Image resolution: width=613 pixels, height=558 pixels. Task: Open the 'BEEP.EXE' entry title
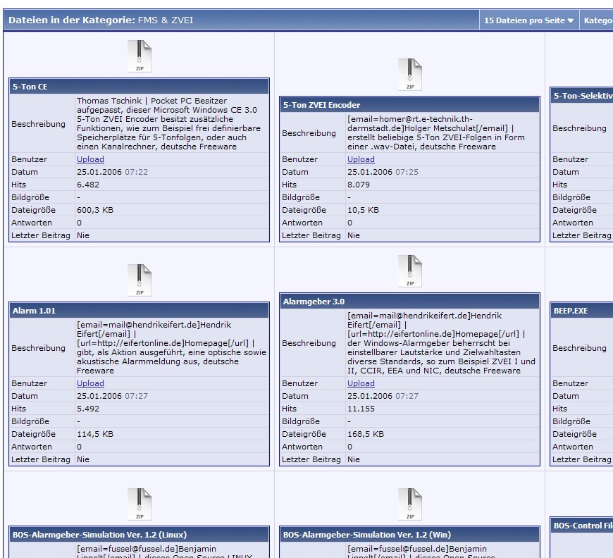(x=571, y=311)
